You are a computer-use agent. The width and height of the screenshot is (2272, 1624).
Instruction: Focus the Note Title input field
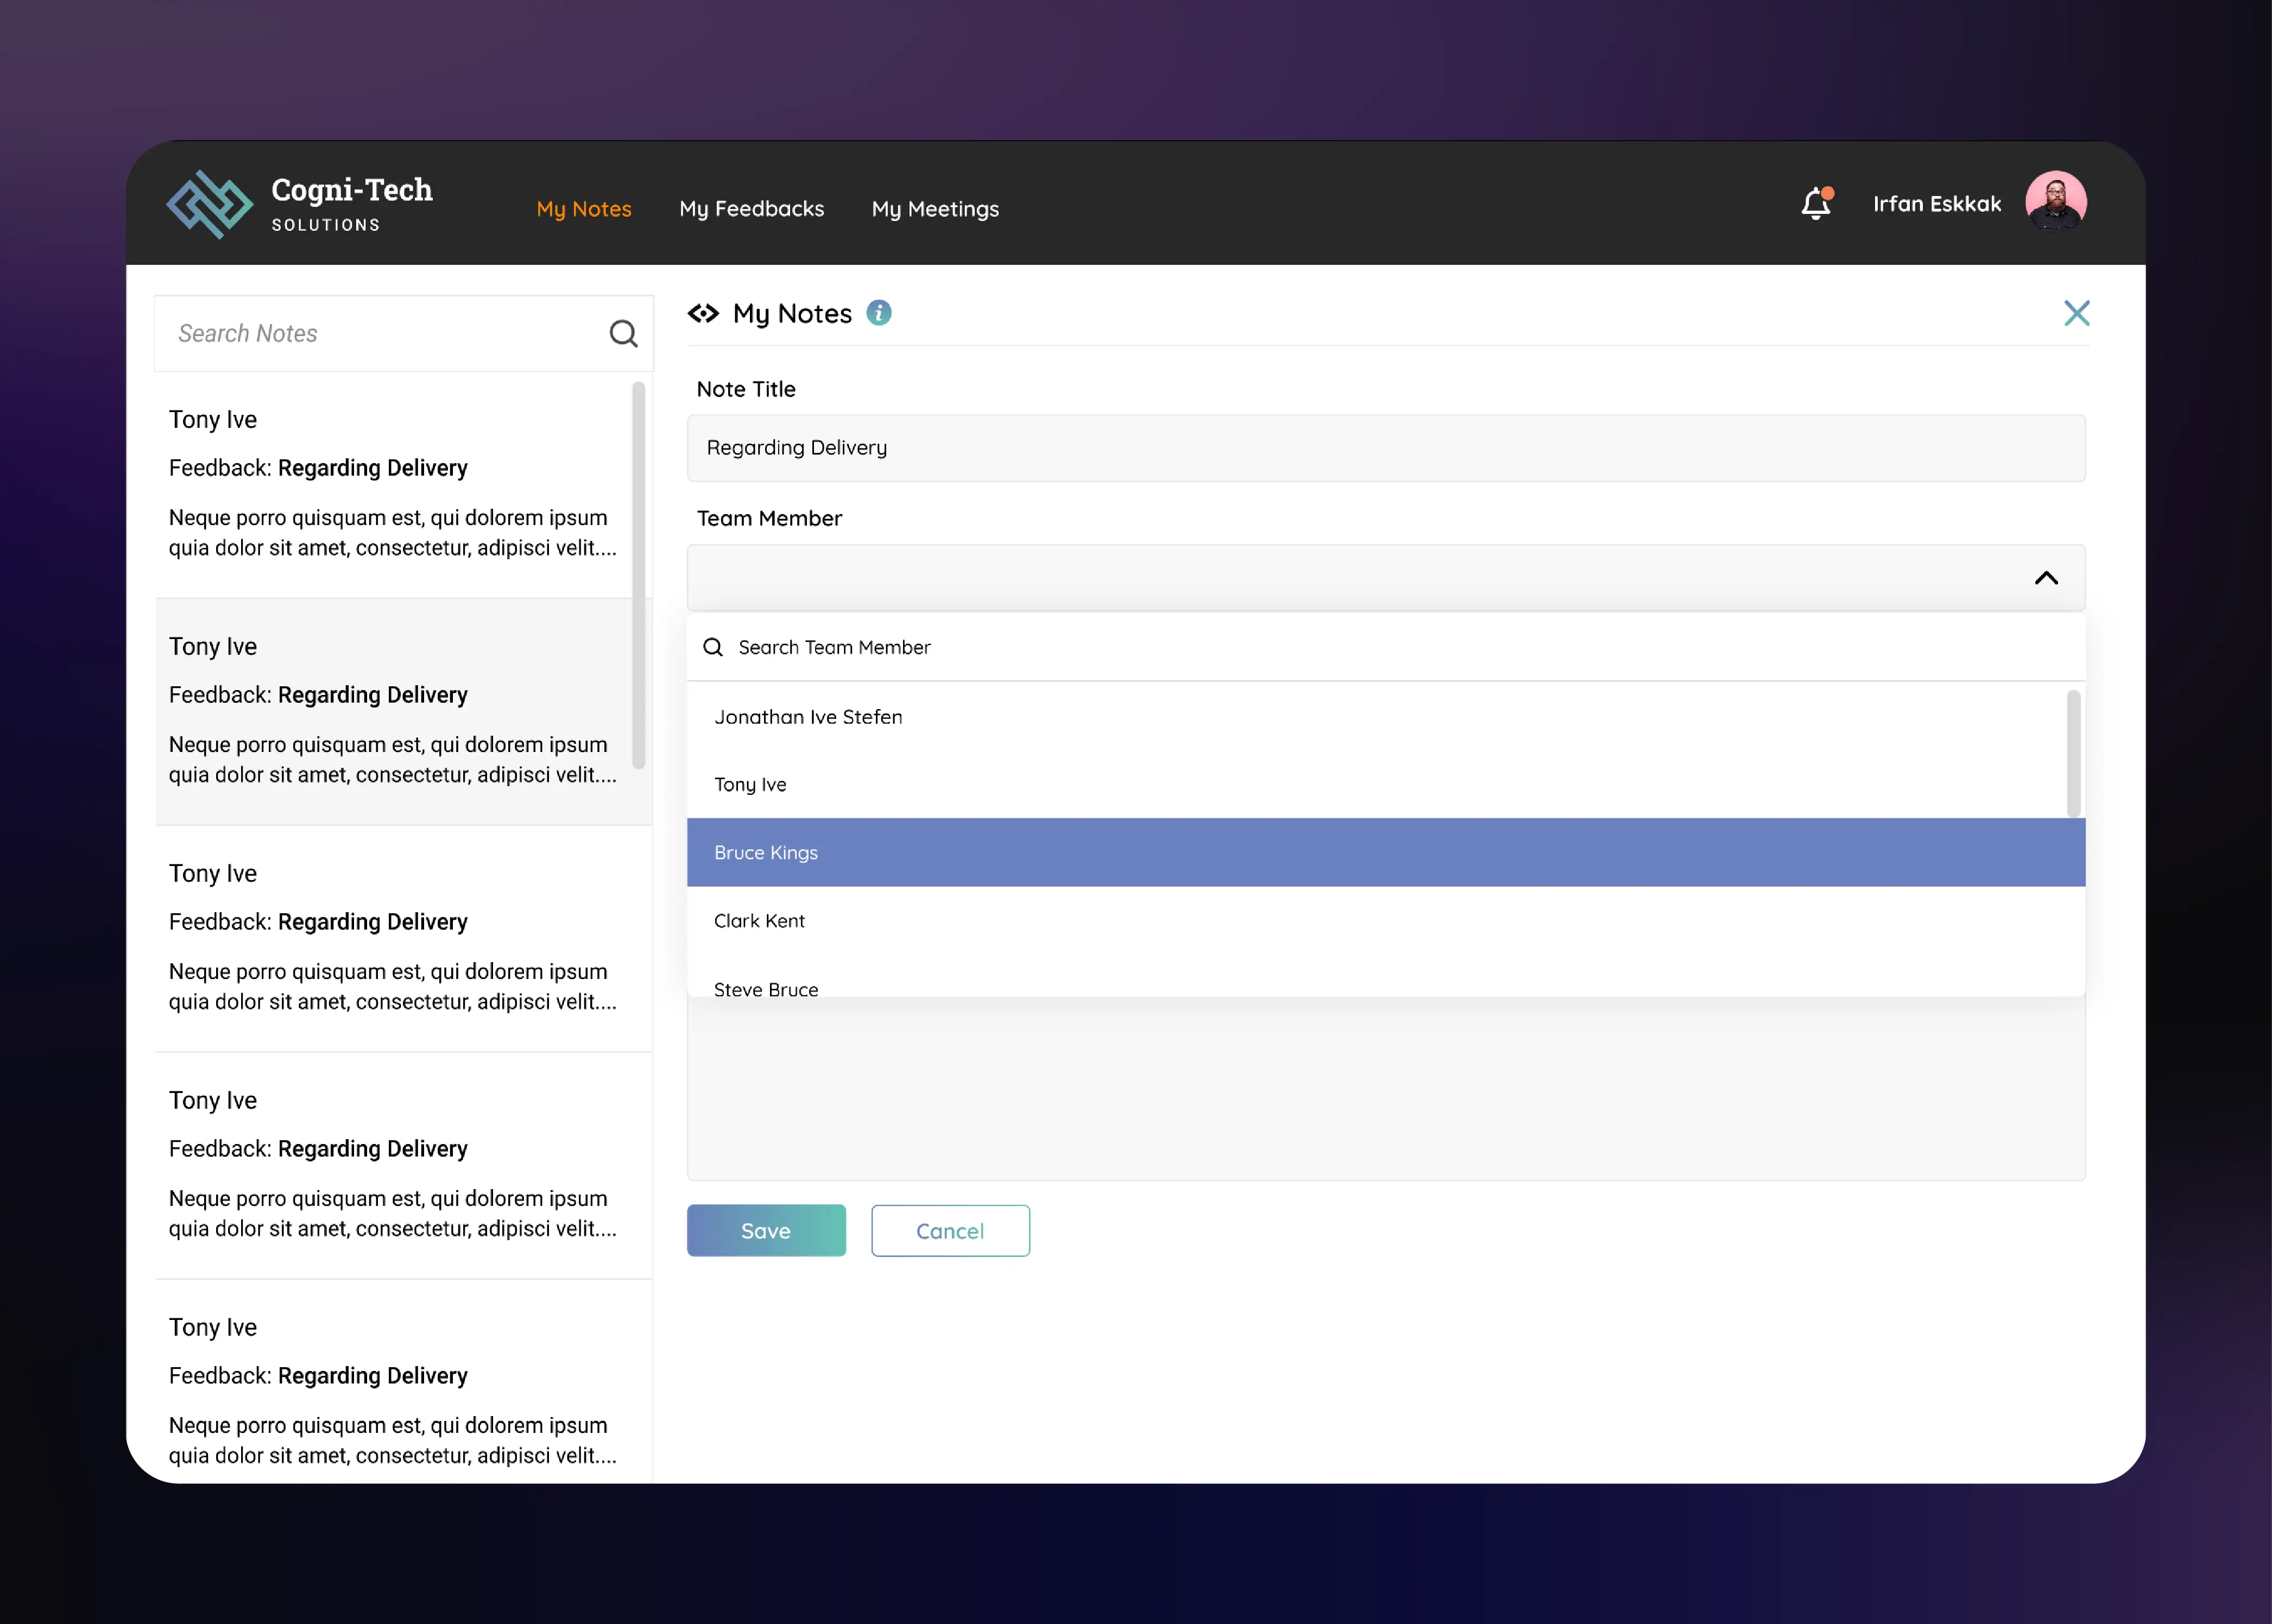point(1385,448)
